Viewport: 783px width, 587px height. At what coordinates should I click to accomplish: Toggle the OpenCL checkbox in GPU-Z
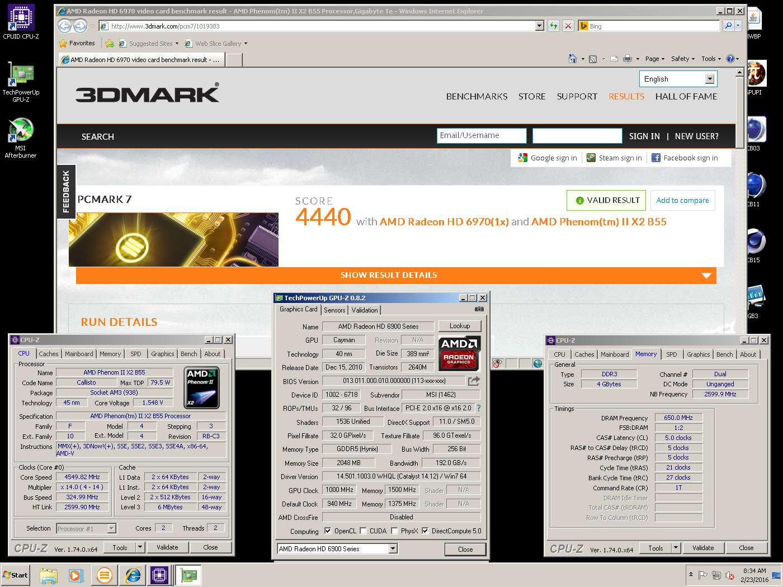coord(328,531)
